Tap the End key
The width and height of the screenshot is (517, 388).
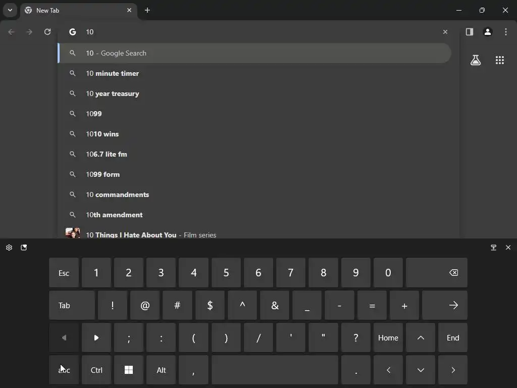coord(453,337)
